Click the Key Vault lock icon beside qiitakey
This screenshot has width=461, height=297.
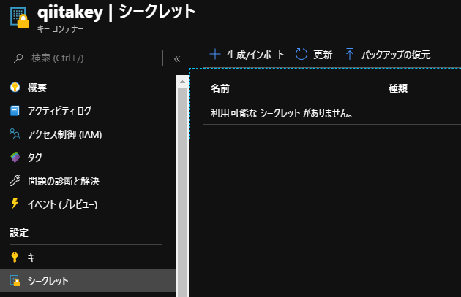tap(20, 18)
